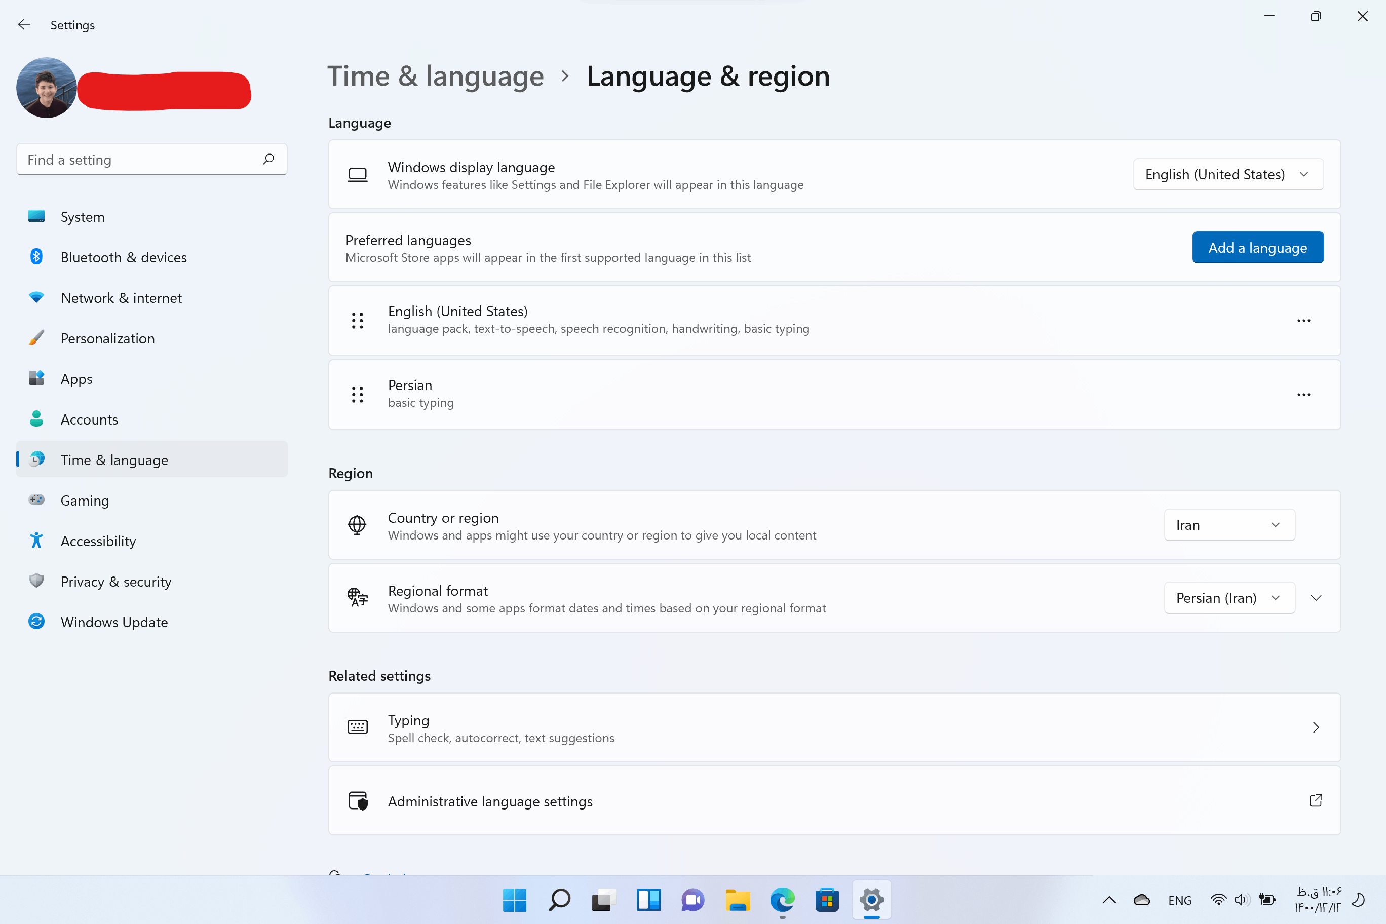Go to Network & internet settings
Screen dimensions: 1386x924
tap(152, 297)
